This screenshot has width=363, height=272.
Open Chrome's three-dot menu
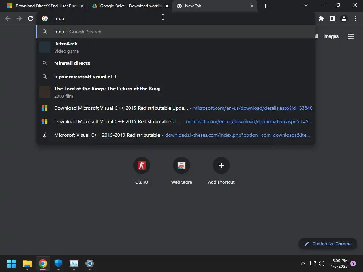point(355,18)
